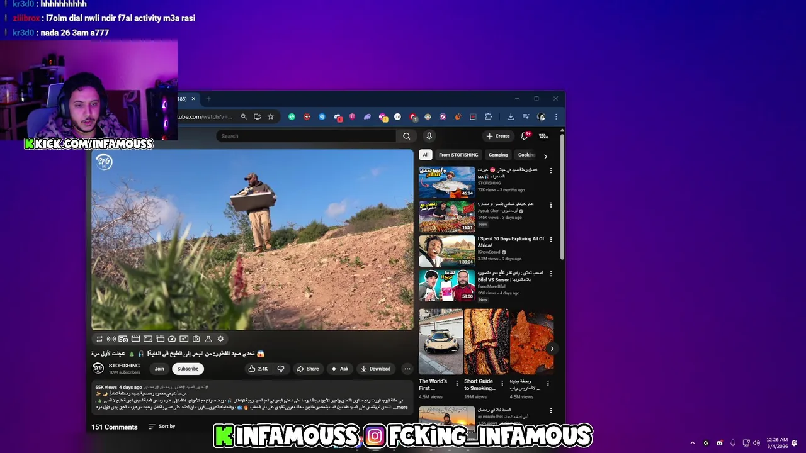Open Chrome extensions puzzle icon
The height and width of the screenshot is (453, 806).
488,116
